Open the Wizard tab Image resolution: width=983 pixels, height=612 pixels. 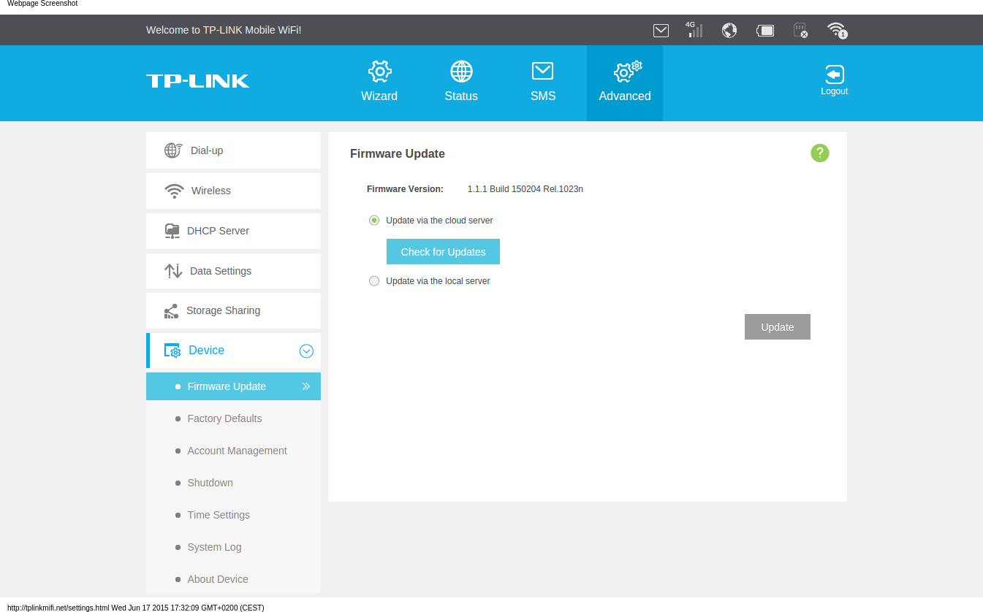click(379, 83)
